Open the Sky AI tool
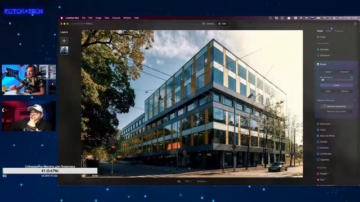Image resolution: width=360 pixels, height=202 pixels. tap(322, 180)
